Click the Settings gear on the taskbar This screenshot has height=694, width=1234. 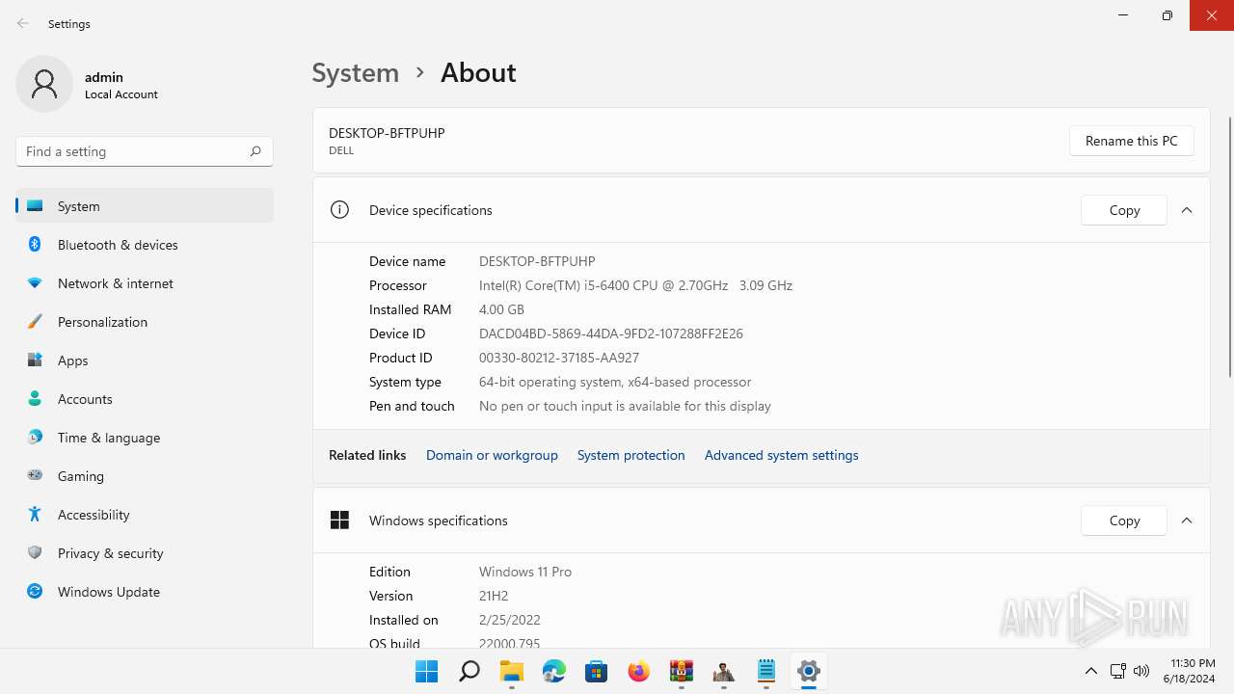pos(809,671)
